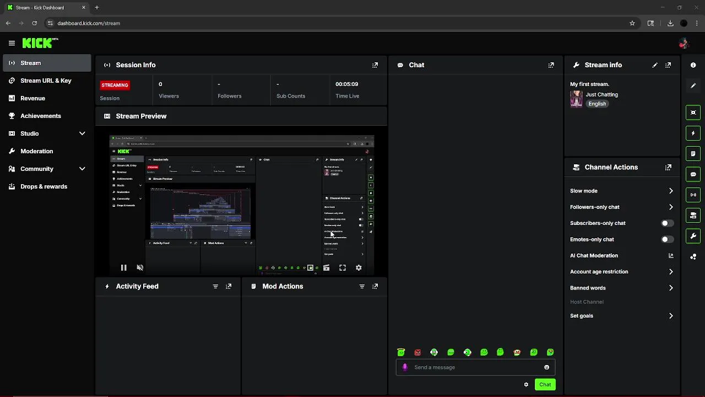Click the 00:05:09 Time Live value
Image resolution: width=705 pixels, height=397 pixels.
[346, 84]
